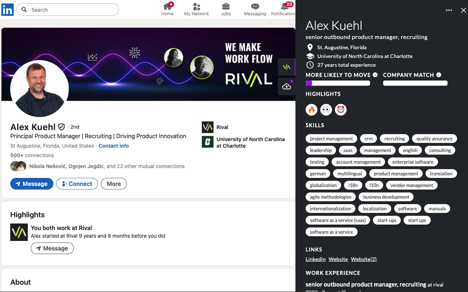Click in the LinkedIn Search field

[x=68, y=9]
